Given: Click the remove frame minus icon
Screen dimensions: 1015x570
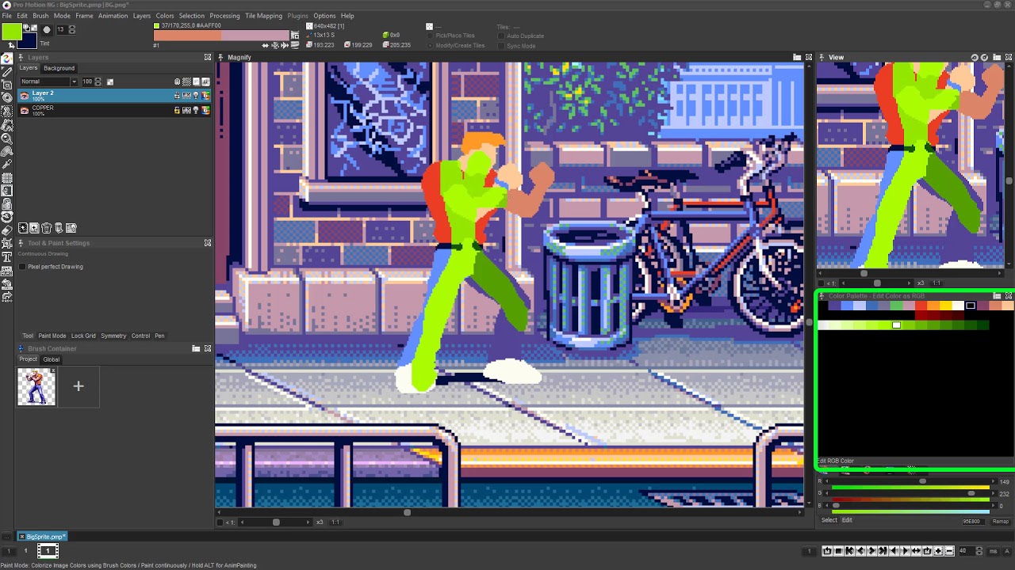Looking at the screenshot, I should 949,551.
